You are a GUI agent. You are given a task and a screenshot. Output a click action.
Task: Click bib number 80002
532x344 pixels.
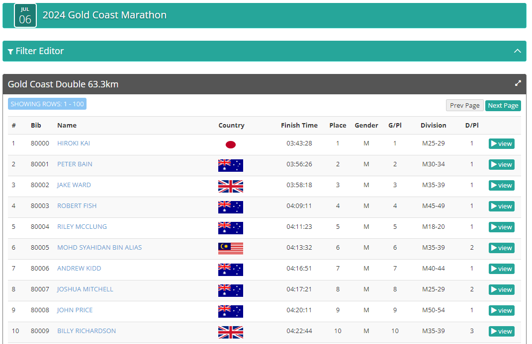click(40, 185)
